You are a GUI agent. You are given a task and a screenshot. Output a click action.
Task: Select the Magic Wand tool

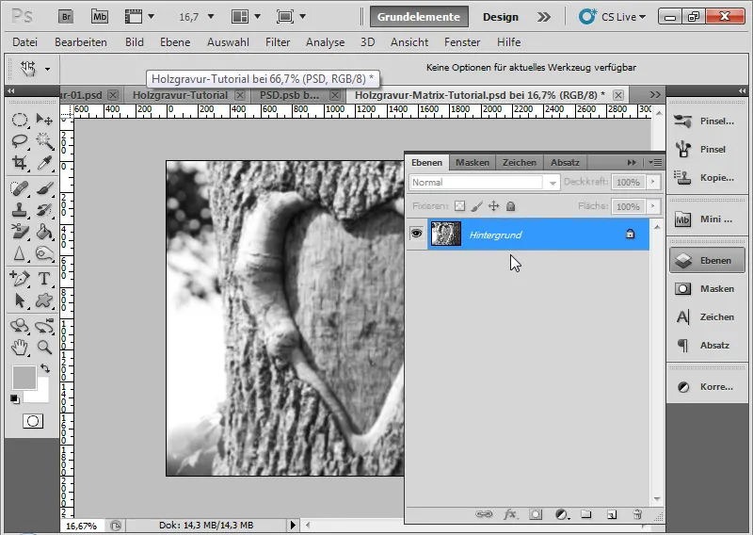click(x=44, y=141)
